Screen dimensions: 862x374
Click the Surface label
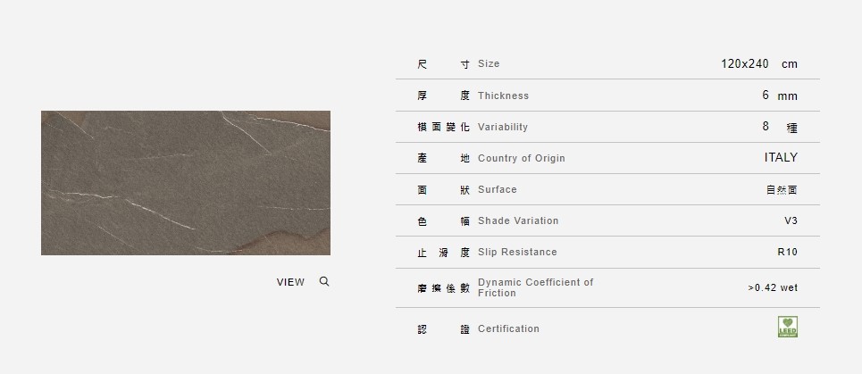pos(497,189)
